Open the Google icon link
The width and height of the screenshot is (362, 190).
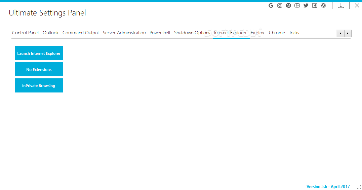(x=271, y=5)
